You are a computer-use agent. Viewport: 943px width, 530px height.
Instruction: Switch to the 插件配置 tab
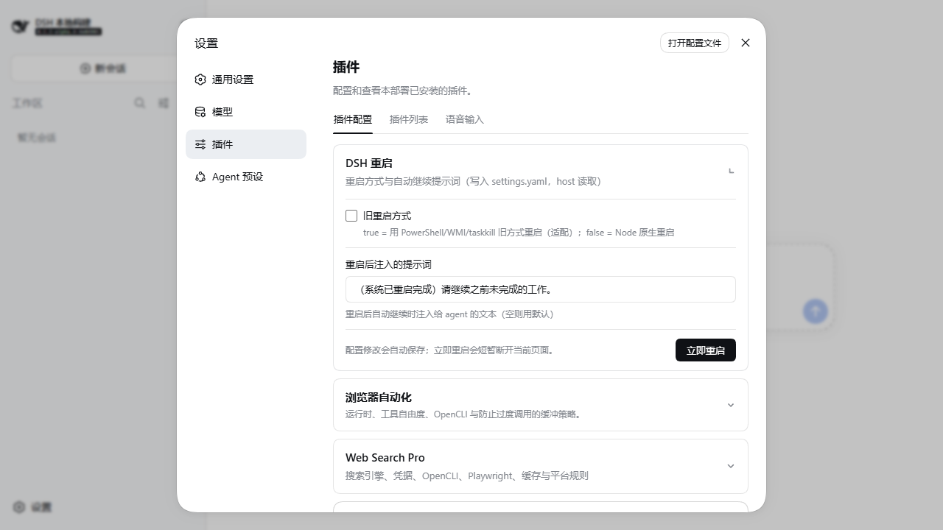coord(353,119)
